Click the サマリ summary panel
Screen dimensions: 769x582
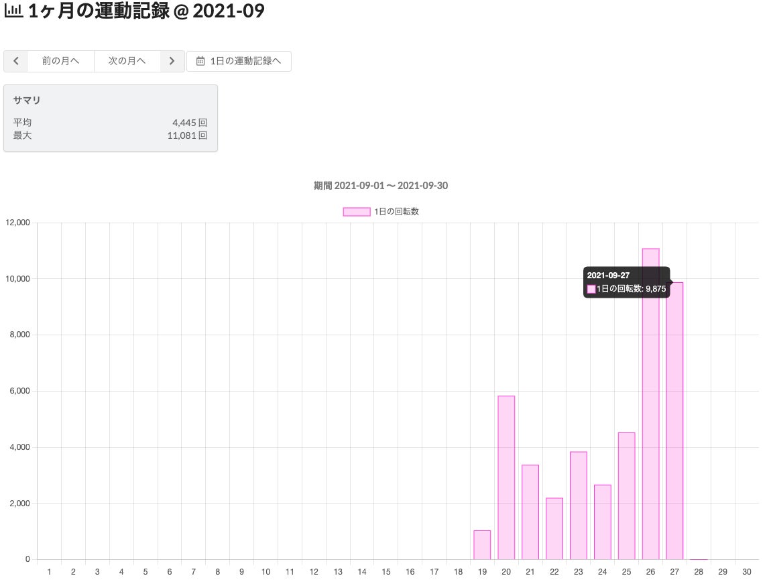(x=111, y=118)
